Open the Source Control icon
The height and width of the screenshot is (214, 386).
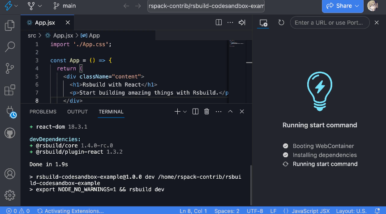click(10, 68)
